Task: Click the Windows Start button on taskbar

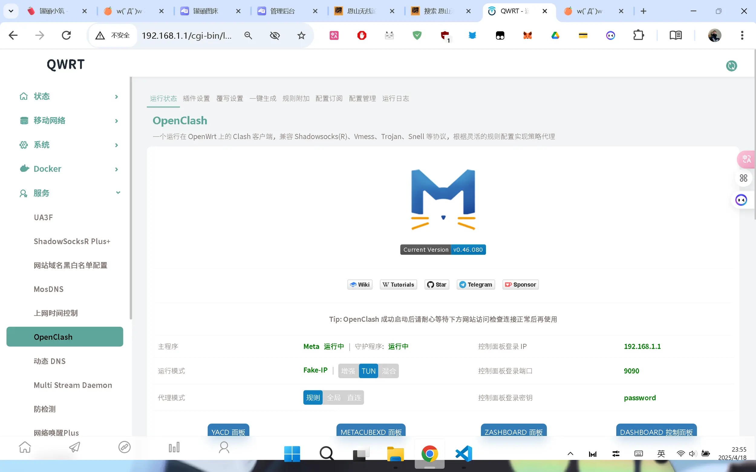Action: [x=292, y=453]
